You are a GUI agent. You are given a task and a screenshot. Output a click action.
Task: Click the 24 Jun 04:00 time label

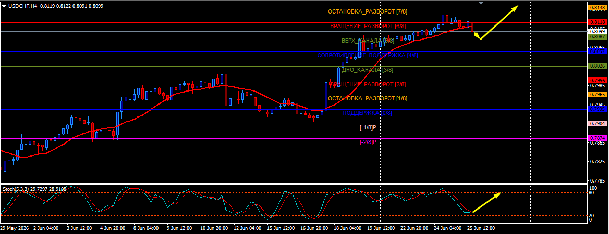(448, 229)
